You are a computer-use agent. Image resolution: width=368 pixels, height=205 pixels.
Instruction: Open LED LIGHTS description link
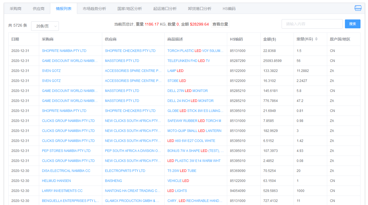pyautogui.click(x=177, y=191)
